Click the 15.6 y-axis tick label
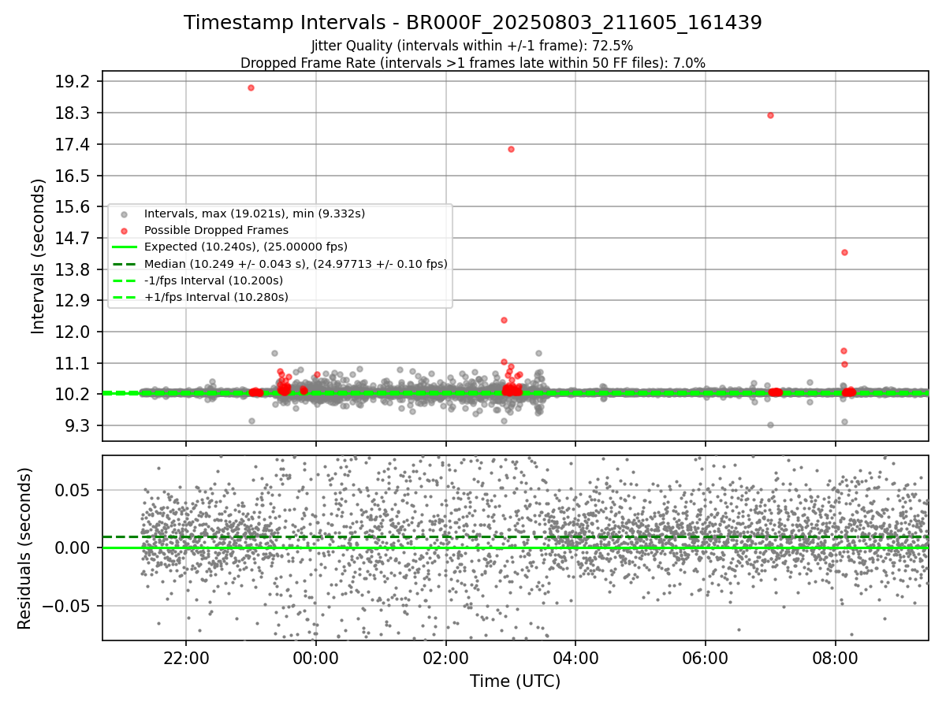This screenshot has height=709, width=946. pyautogui.click(x=74, y=206)
